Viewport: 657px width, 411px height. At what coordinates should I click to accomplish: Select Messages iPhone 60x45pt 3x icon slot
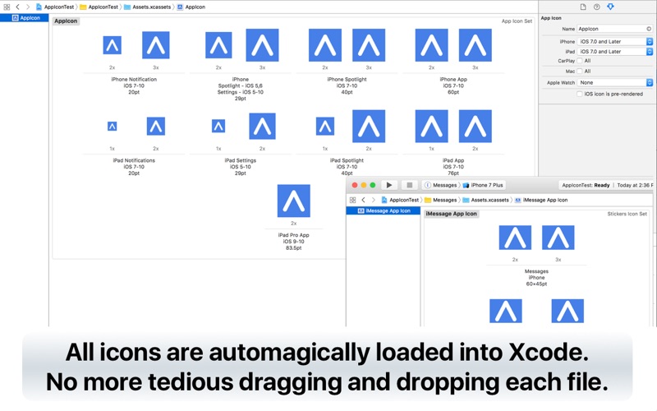click(558, 238)
